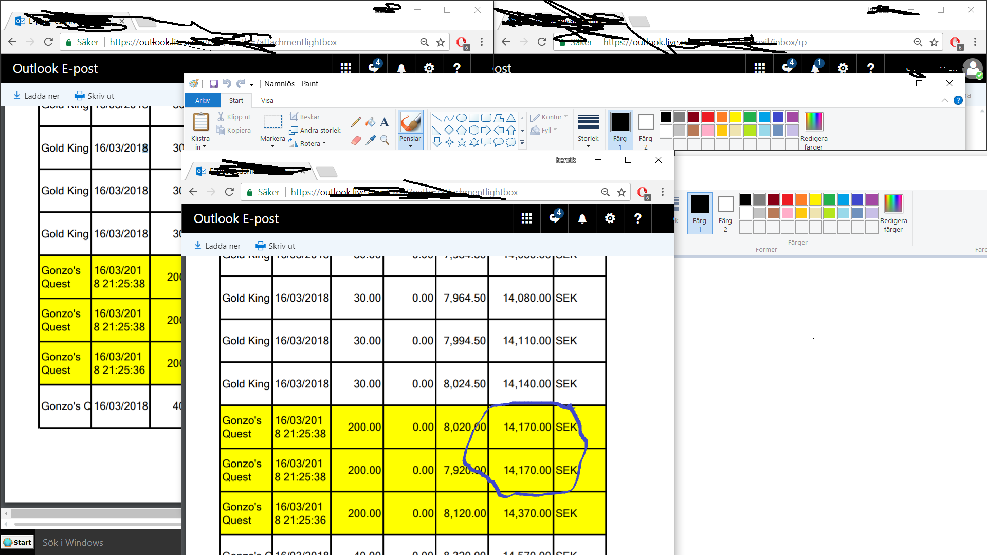
Task: Activate Färg 2 in the partly hidden lower Paint palette
Action: (x=725, y=213)
